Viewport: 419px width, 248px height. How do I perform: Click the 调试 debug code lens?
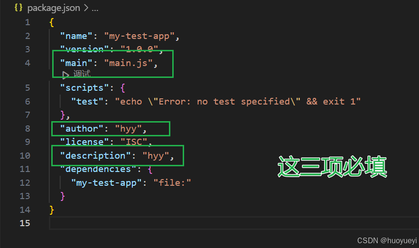[82, 73]
